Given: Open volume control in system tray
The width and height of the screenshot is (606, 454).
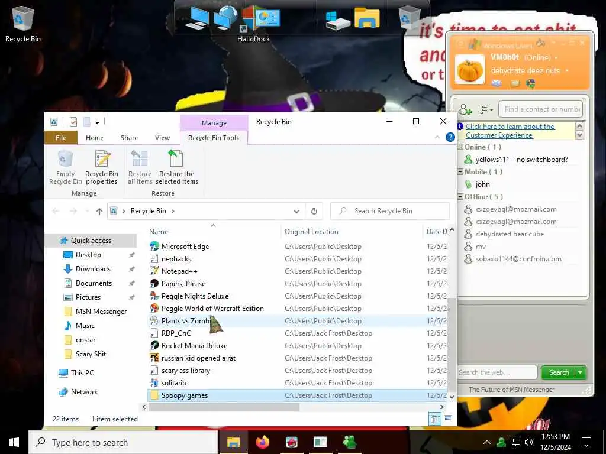Looking at the screenshot, I should 529,442.
